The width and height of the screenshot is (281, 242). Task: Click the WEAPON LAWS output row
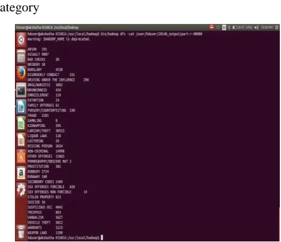click(x=45, y=232)
